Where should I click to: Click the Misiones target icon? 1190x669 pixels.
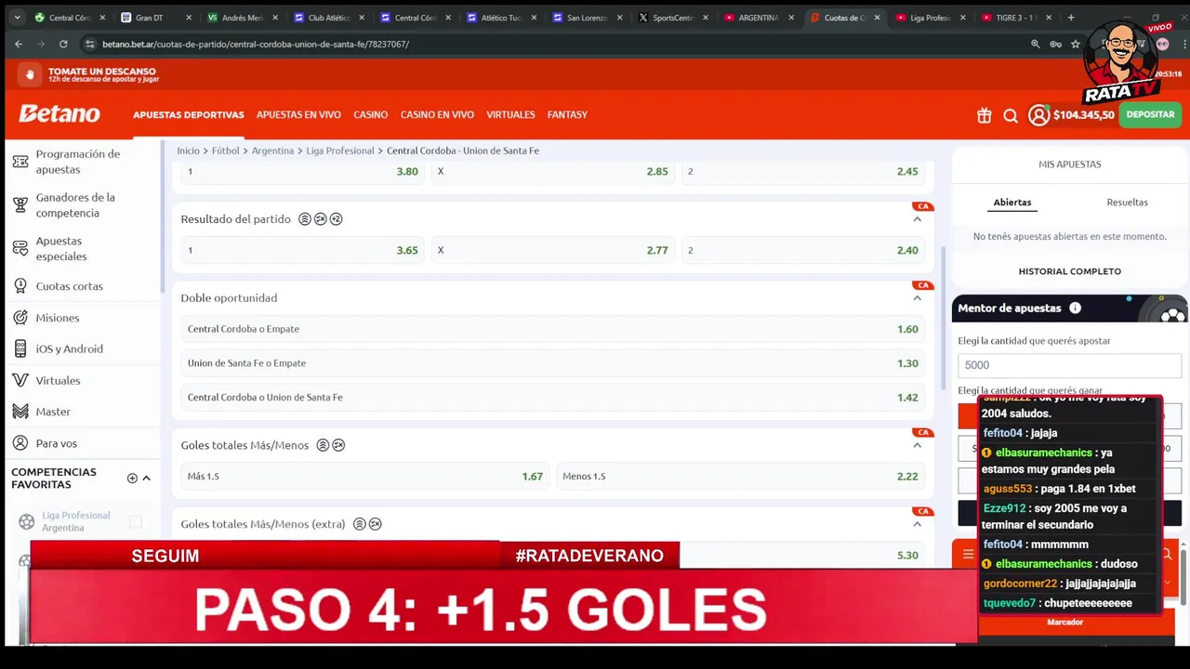pos(20,318)
